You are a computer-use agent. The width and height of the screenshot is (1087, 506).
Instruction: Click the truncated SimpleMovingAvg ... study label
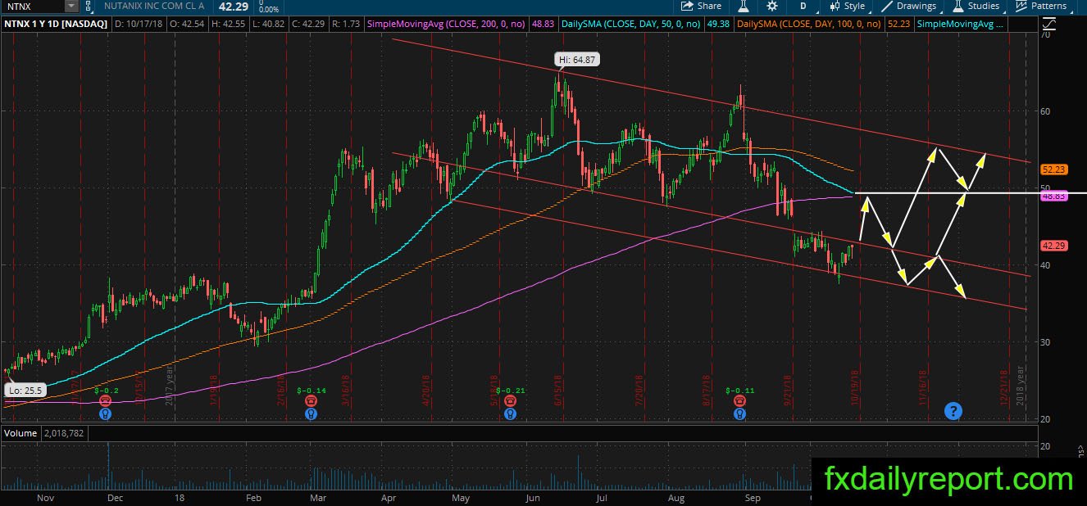[960, 25]
